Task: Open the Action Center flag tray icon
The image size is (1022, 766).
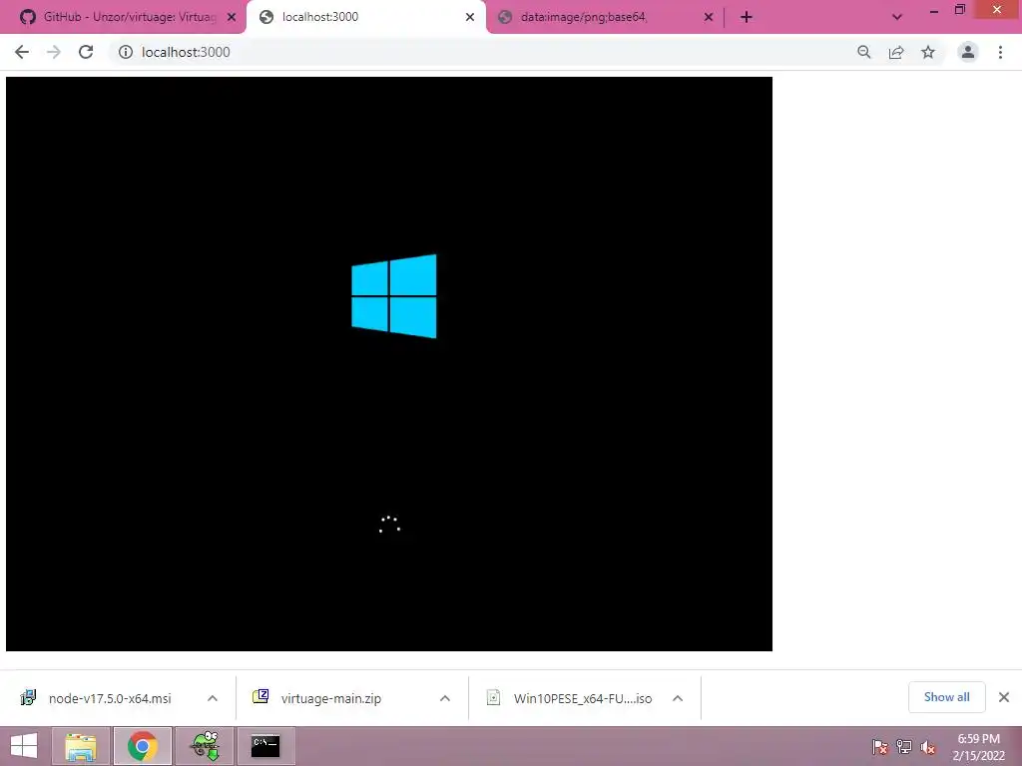Action: [880, 746]
